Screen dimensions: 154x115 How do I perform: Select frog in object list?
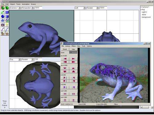143,10
